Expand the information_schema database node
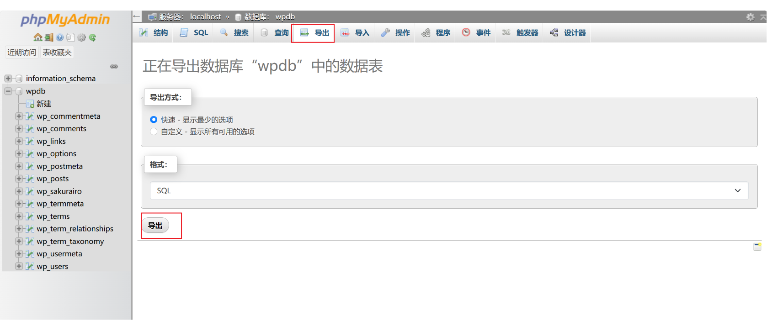Screen dimensions: 778x321 coord(8,79)
